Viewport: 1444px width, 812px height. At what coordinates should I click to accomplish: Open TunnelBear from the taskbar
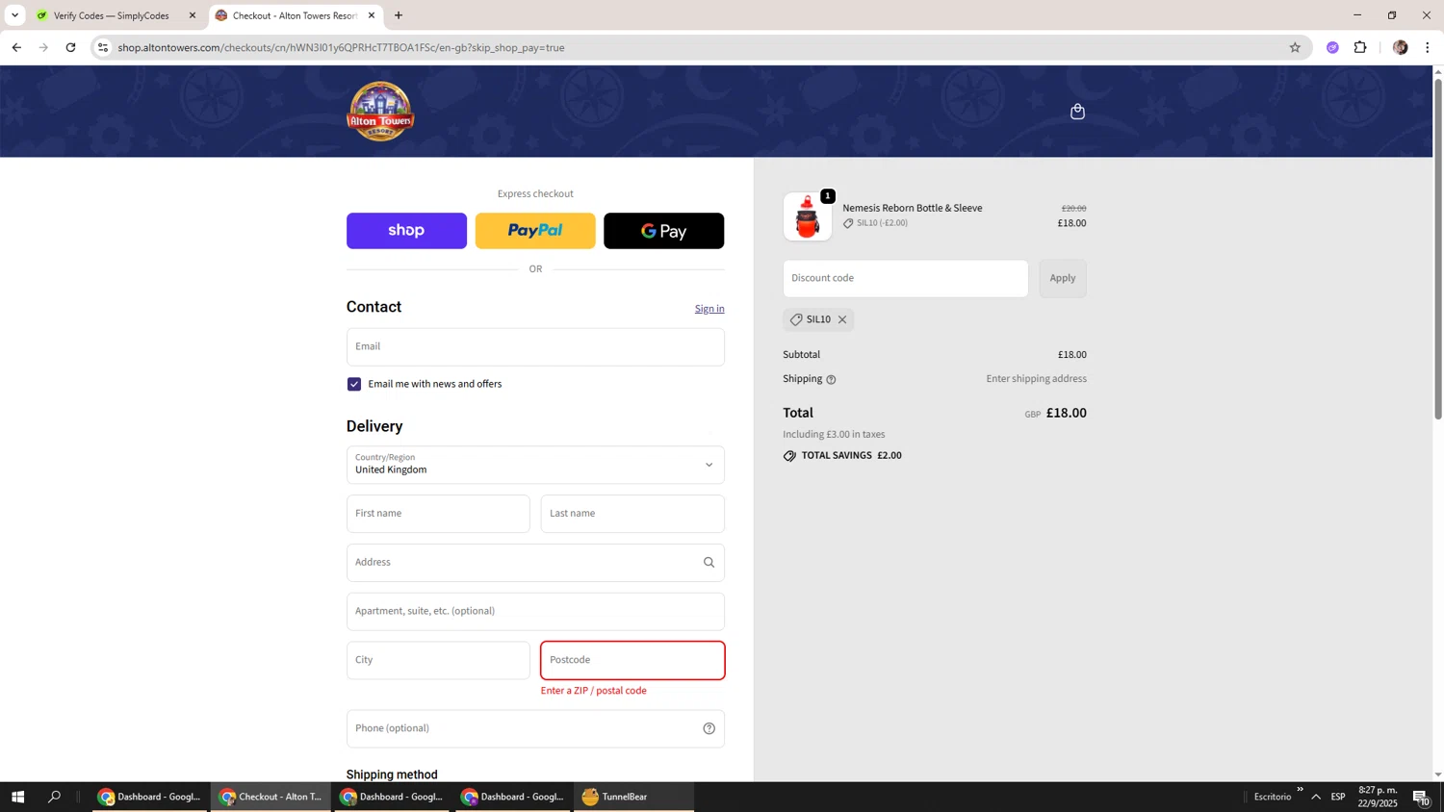634,797
